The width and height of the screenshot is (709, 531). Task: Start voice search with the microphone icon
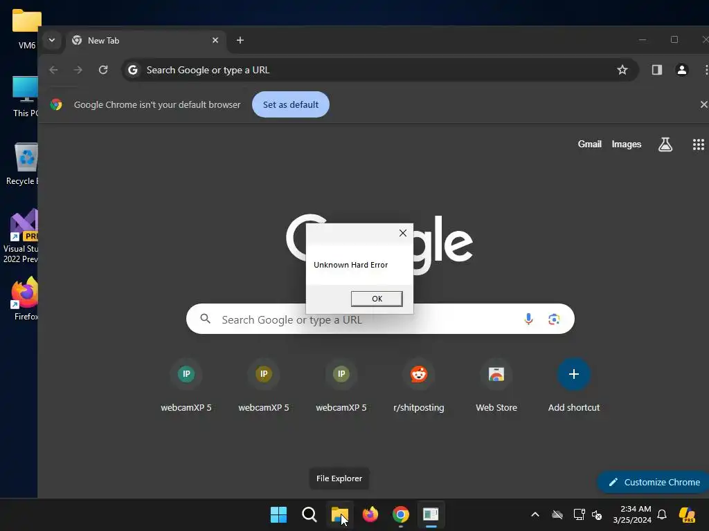pos(528,319)
